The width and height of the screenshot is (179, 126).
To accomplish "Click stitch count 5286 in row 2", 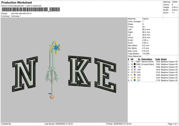I will (138, 64).
